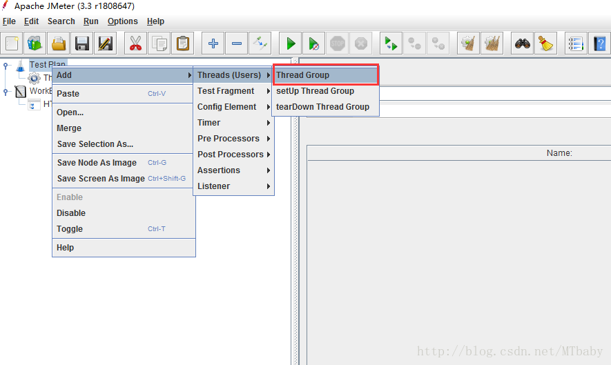The width and height of the screenshot is (611, 365).
Task: Expand the Threads (Users) submenu
Action: (233, 75)
